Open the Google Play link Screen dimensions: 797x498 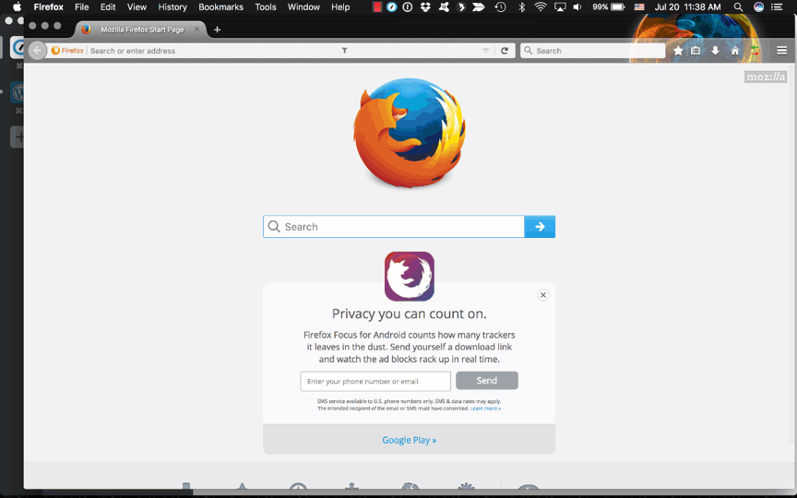pyautogui.click(x=410, y=440)
